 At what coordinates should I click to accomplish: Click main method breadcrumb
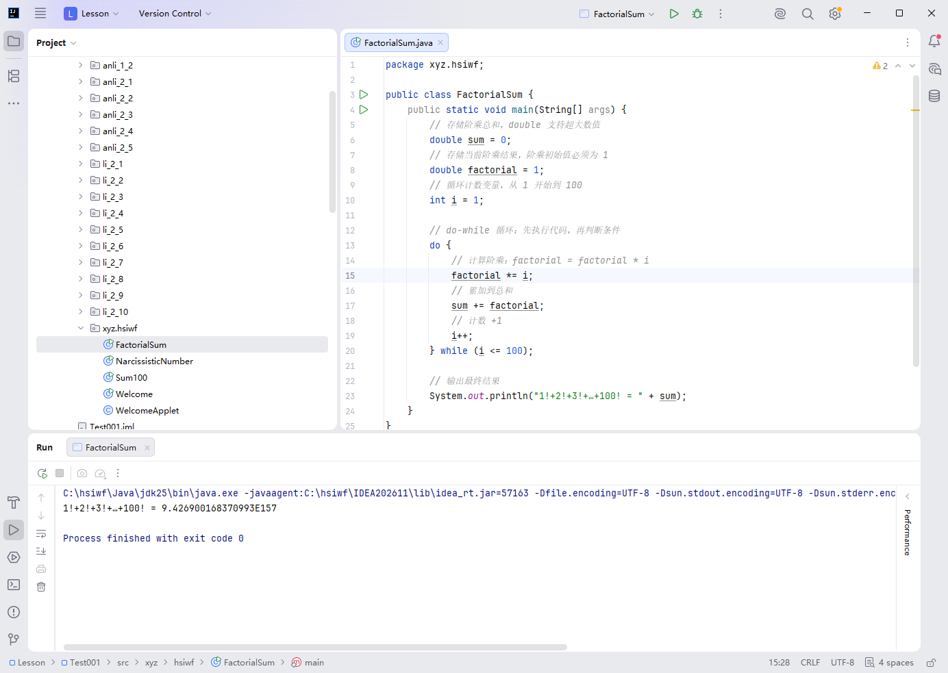308,663
